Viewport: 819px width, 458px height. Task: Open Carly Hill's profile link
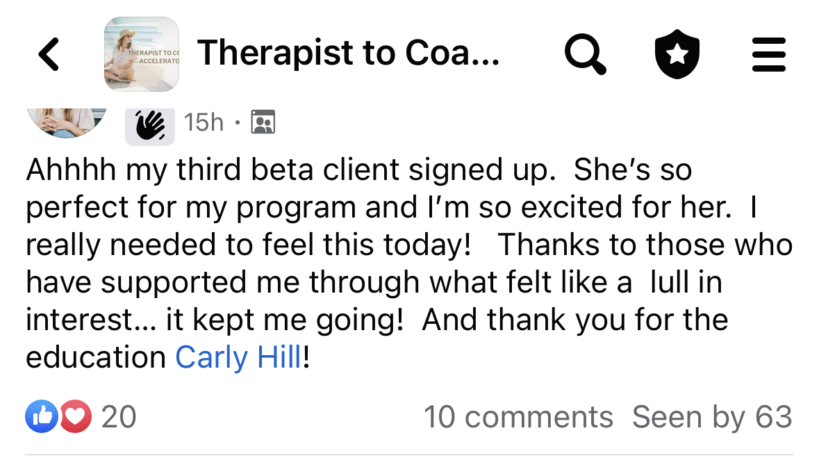pyautogui.click(x=238, y=357)
